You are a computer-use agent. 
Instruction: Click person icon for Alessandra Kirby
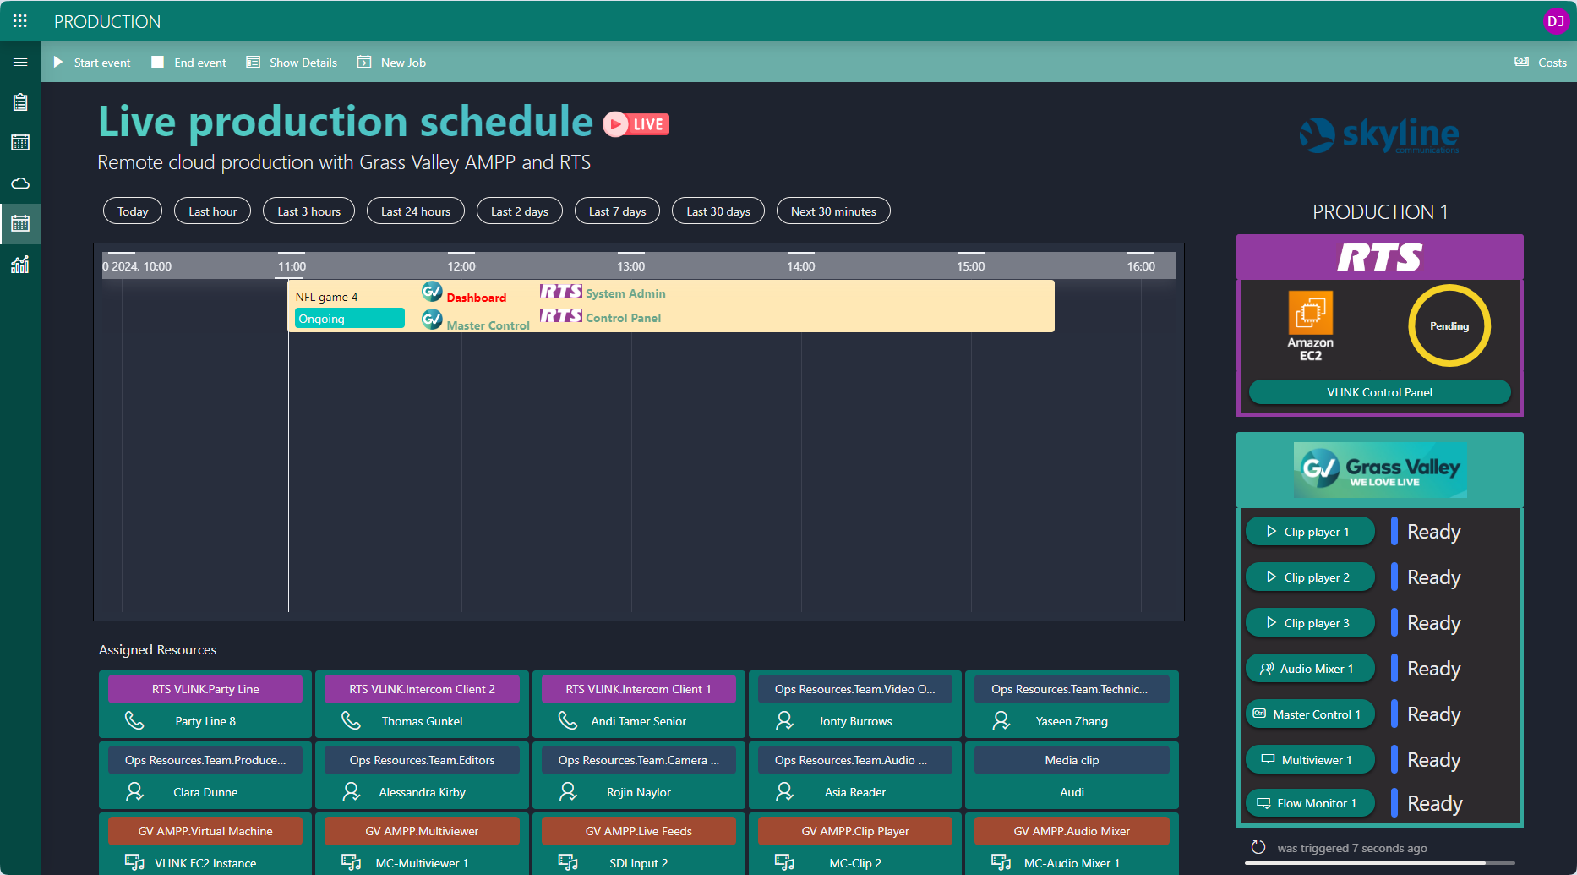[351, 791]
